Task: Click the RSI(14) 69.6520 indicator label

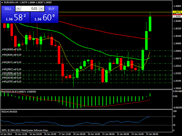Action: coord(9,112)
